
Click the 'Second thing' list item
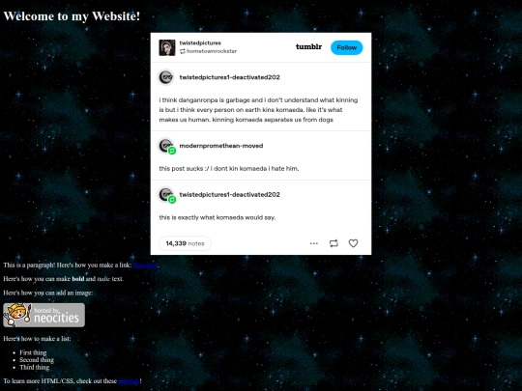pyautogui.click(x=37, y=360)
